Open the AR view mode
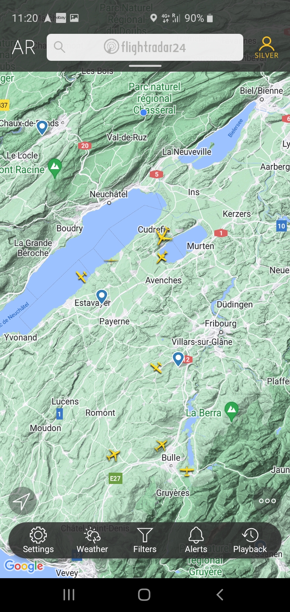Viewport: 290px width, 612px height. tap(23, 48)
